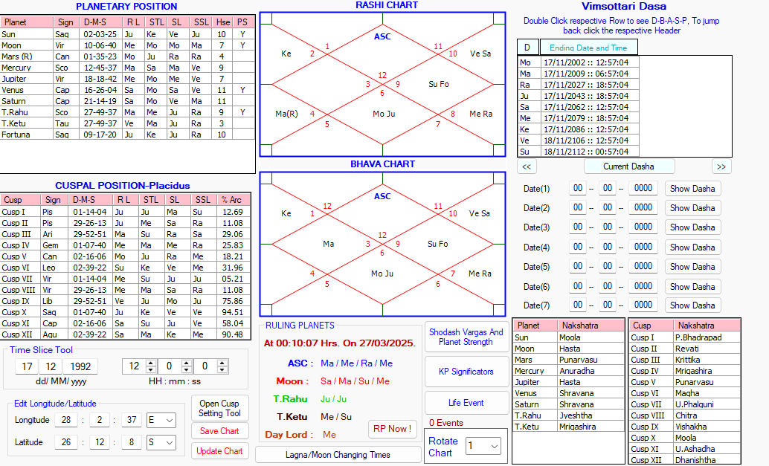Click Lagna/Moon Changing Times button
Screen dimensions: 769x466
coord(338,454)
